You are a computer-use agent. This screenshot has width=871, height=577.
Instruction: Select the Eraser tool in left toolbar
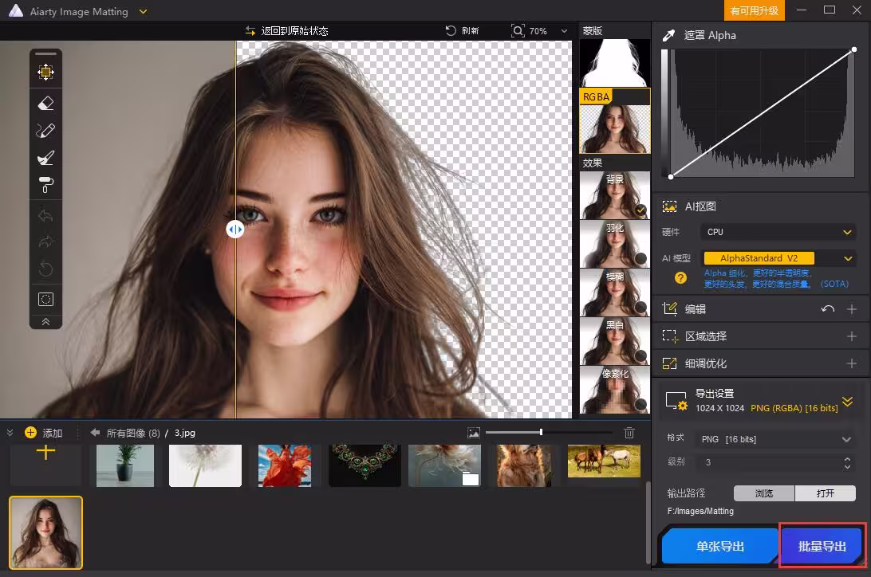[x=45, y=103]
